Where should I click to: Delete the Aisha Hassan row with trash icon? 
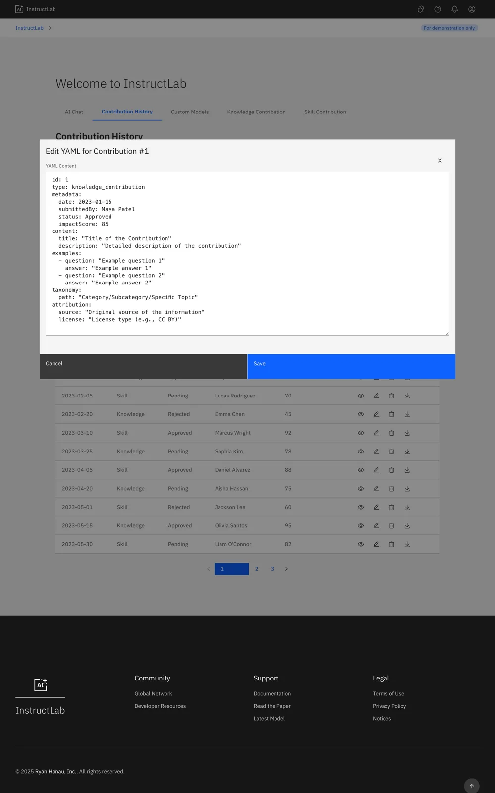391,489
